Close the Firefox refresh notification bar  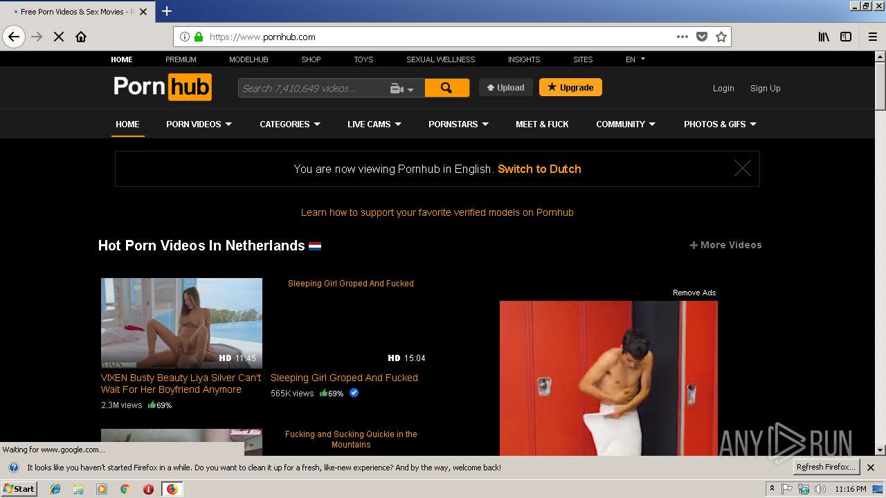click(x=871, y=468)
